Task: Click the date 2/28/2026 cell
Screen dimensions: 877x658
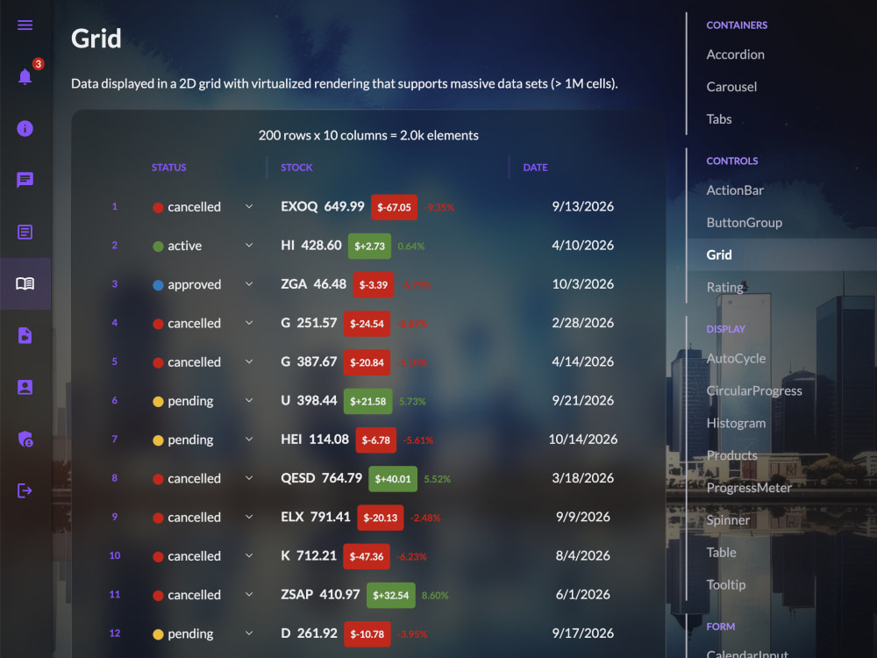Action: point(582,323)
